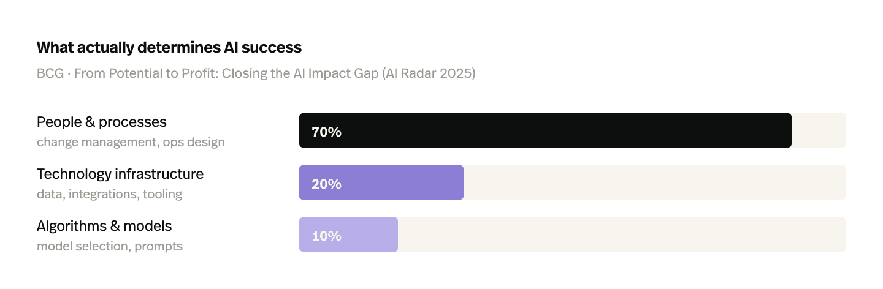883x289 pixels.
Task: Click the 10% value text
Action: click(x=326, y=236)
